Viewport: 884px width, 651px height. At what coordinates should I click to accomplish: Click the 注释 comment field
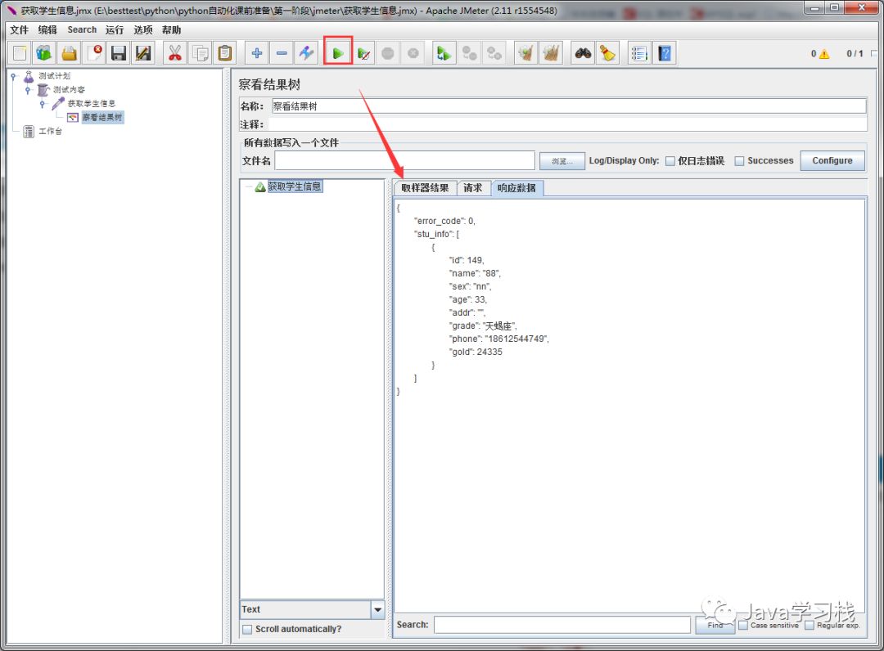coord(567,123)
